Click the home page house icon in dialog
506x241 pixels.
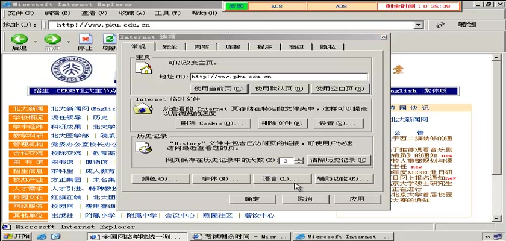pyautogui.click(x=144, y=68)
